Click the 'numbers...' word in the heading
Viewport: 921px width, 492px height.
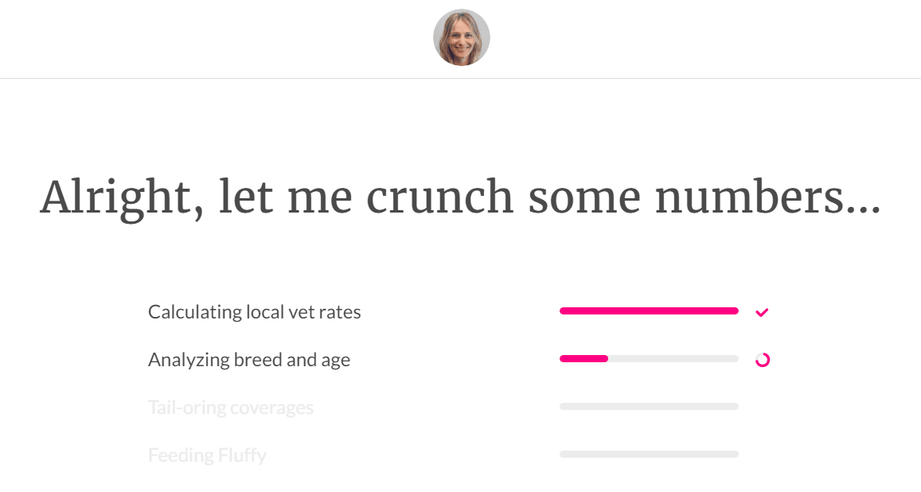(x=768, y=197)
